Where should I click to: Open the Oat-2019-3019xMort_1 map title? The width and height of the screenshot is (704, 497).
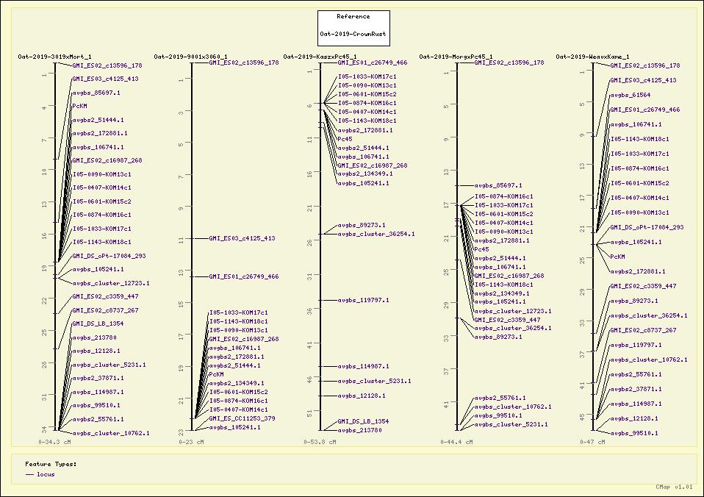tap(55, 57)
